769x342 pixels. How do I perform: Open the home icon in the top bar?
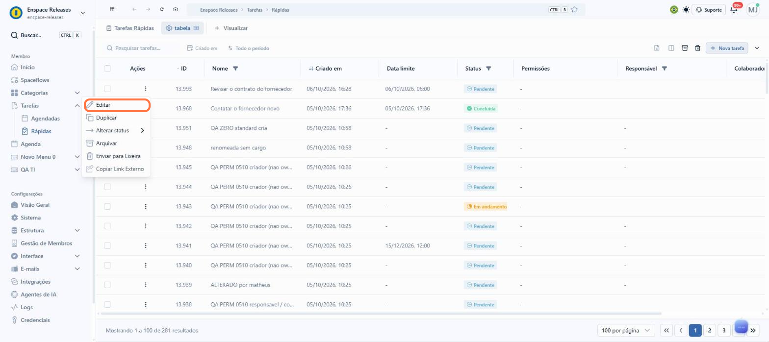[x=176, y=9]
